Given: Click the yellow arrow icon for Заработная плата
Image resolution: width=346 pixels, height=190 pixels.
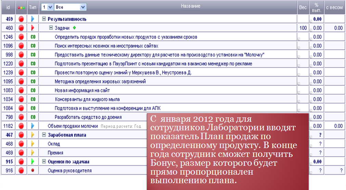Looking at the screenshot, I should (x=33, y=135).
